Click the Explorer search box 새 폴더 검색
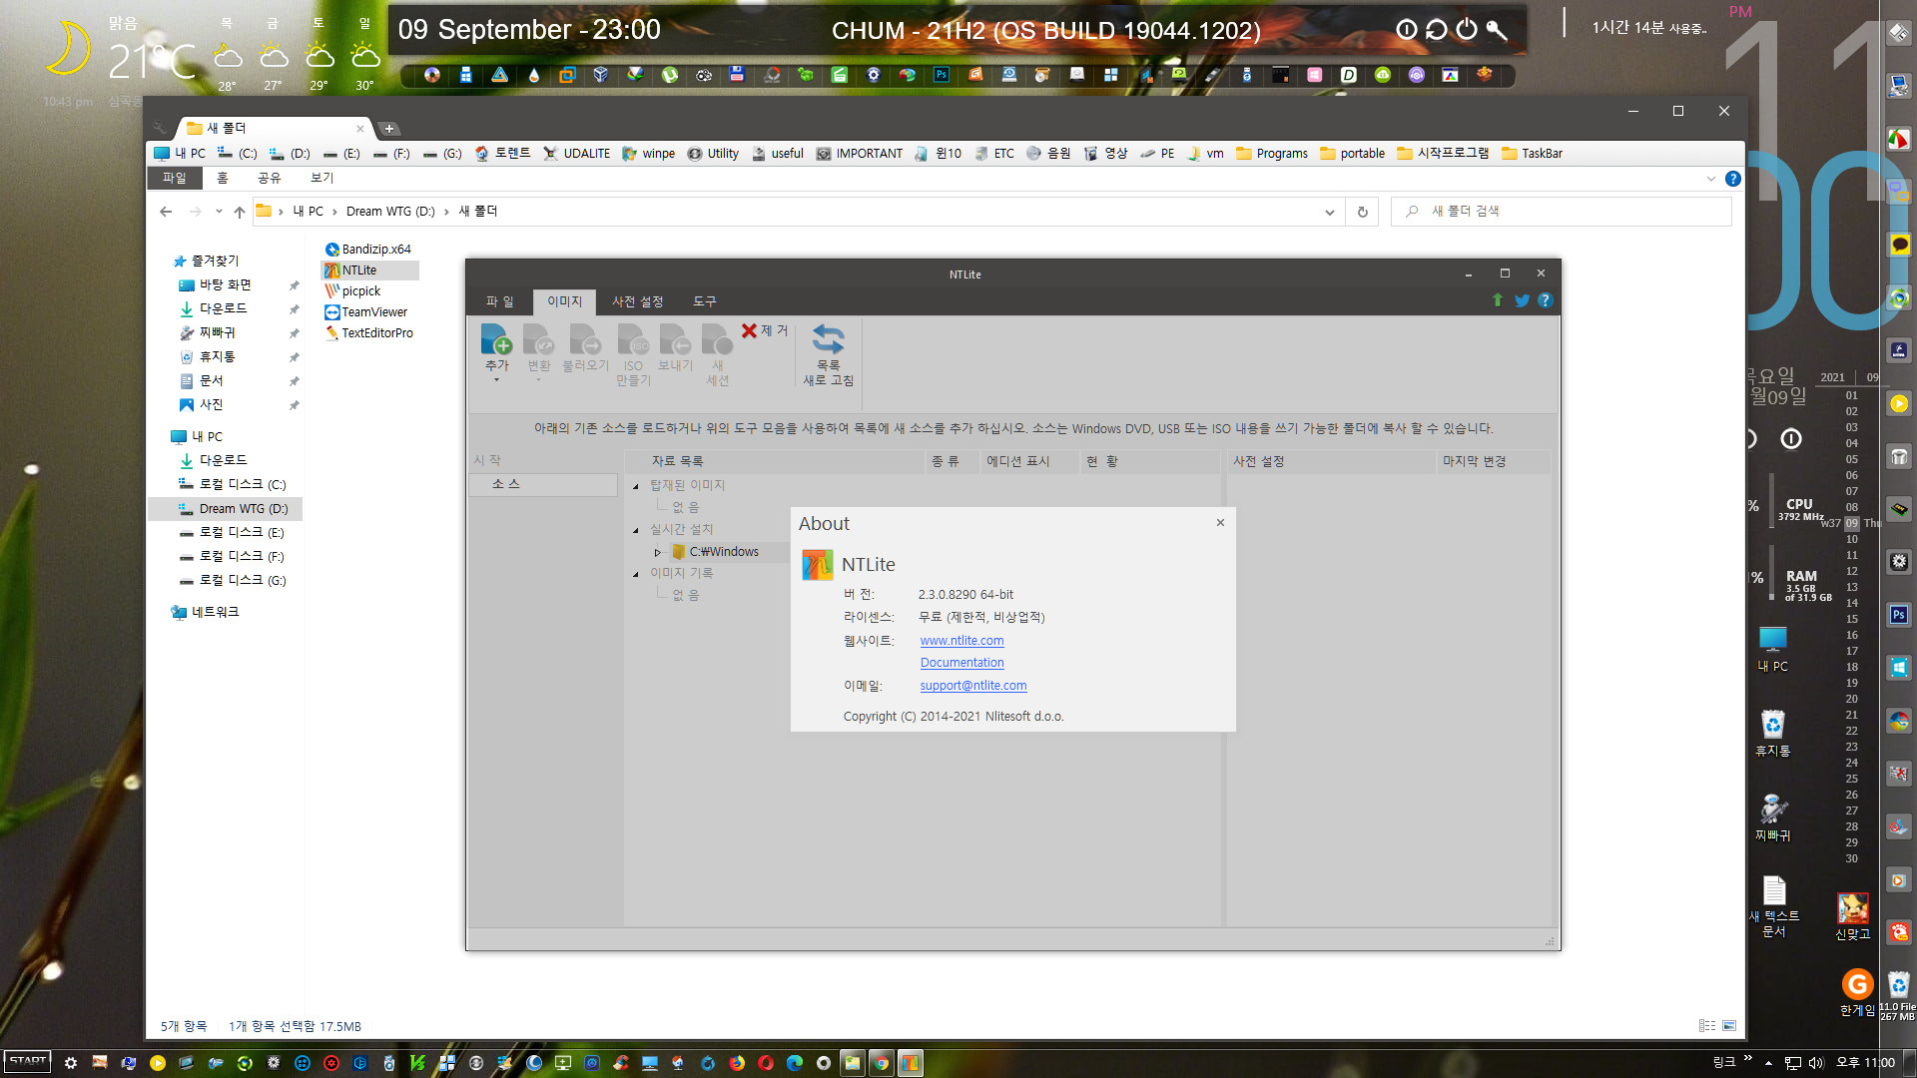The image size is (1917, 1078). pos(1561,212)
